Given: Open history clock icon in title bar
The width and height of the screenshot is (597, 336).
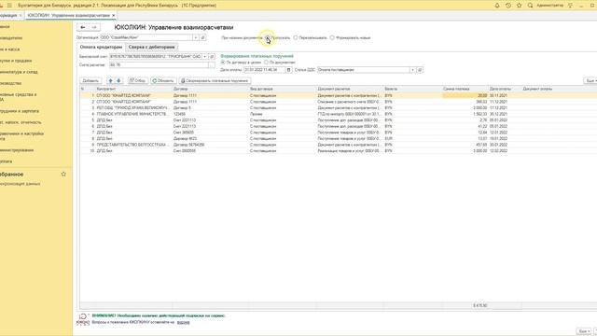Looking at the screenshot, I should tap(508, 6).
